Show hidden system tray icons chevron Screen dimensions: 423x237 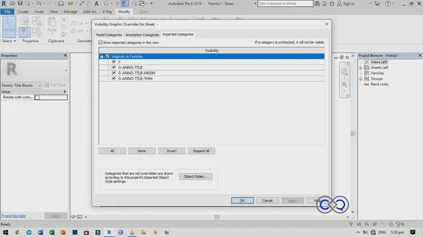(x=358, y=232)
